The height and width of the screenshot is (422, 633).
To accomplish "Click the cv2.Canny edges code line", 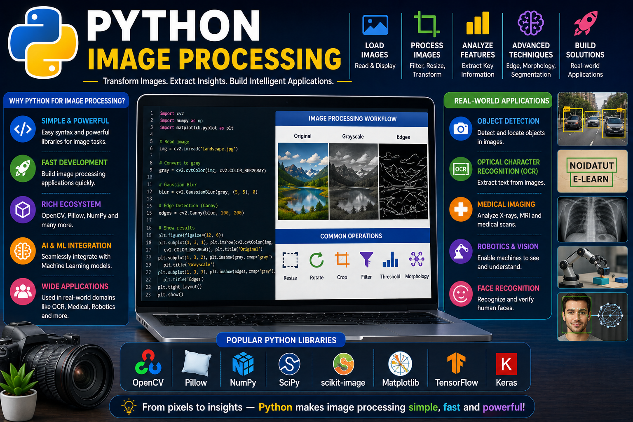I will 201,213.
